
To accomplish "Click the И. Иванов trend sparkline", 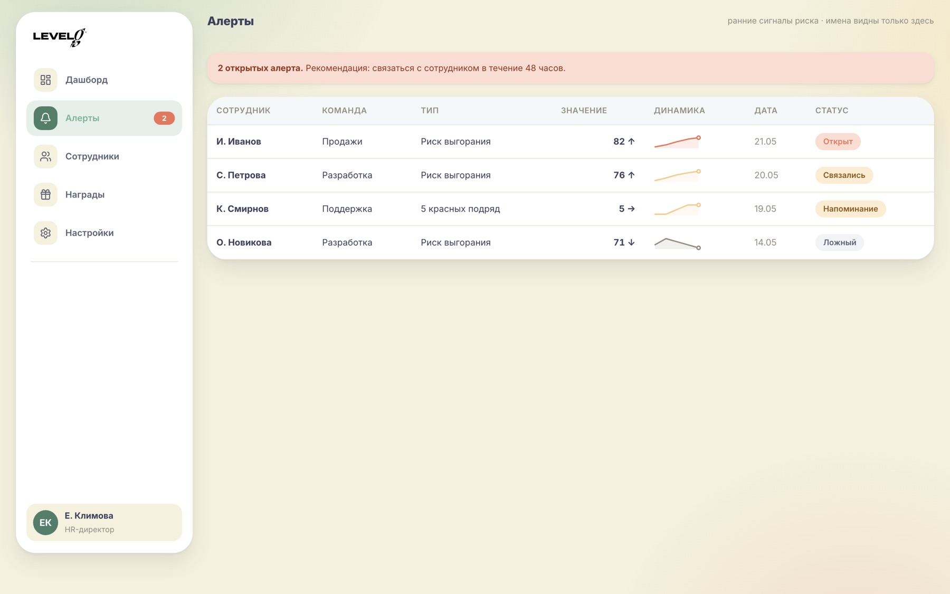I will (678, 142).
